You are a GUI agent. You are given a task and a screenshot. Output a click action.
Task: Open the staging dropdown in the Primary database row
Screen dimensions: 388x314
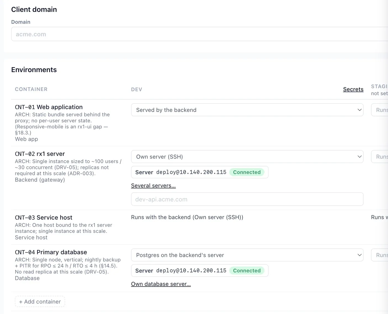[x=380, y=255]
